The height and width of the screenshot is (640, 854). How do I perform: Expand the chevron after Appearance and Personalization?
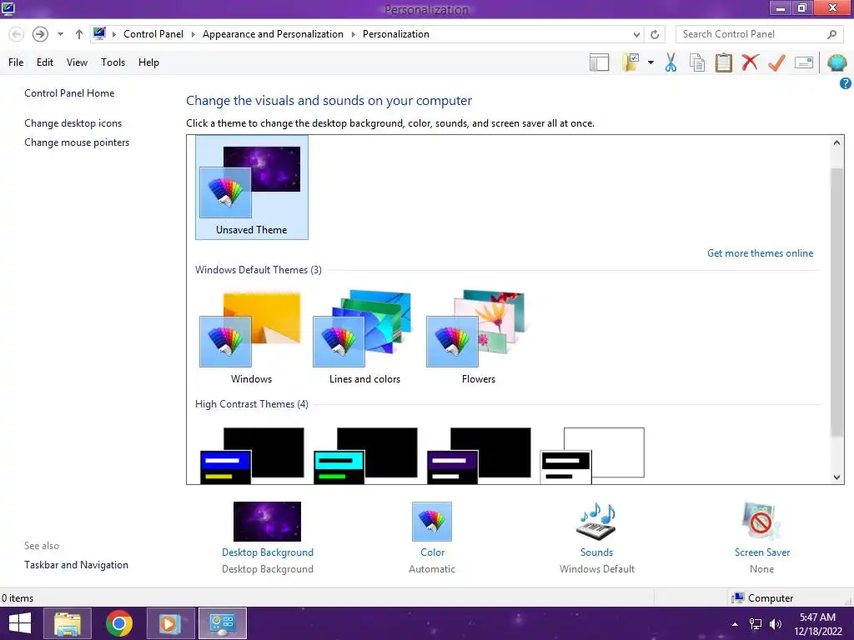pos(353,34)
